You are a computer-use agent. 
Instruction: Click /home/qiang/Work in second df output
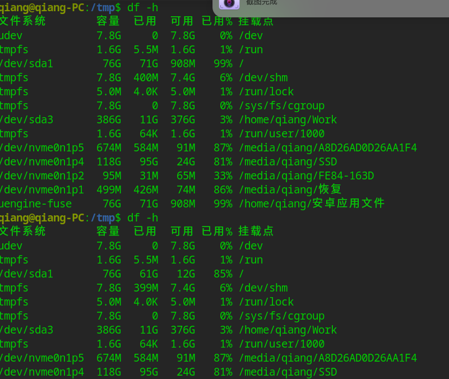pyautogui.click(x=288, y=330)
